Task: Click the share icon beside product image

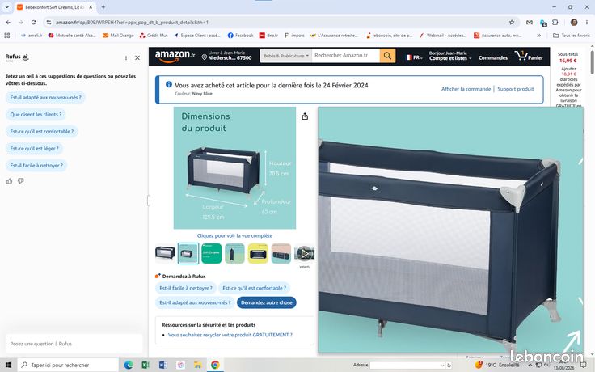Action: 305,116
